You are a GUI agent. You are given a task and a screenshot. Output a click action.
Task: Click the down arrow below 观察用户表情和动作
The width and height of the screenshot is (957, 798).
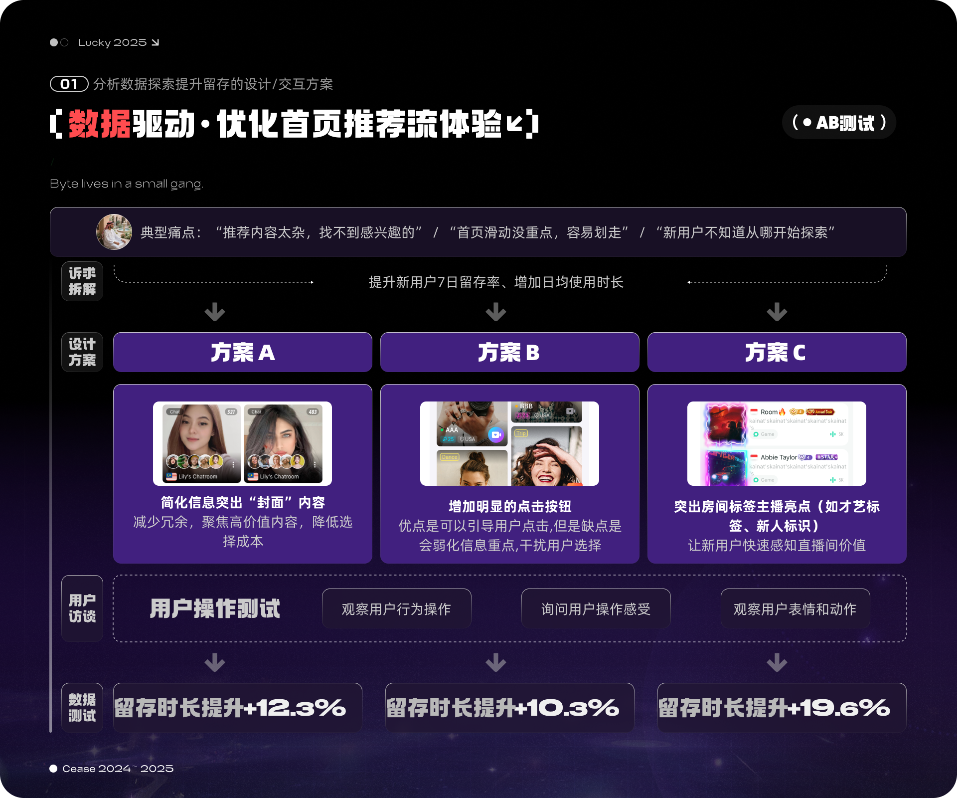tap(777, 662)
